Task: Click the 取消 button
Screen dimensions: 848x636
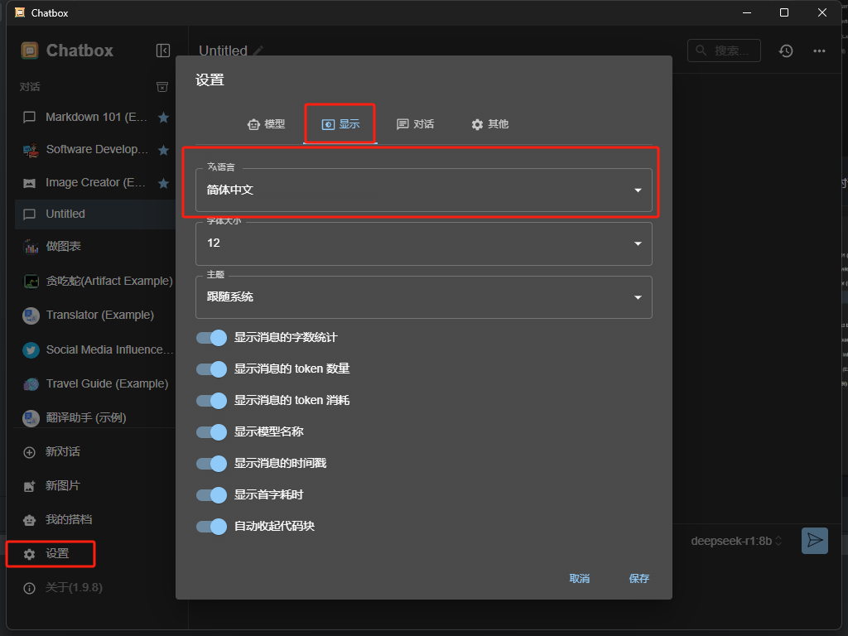Action: [579, 578]
